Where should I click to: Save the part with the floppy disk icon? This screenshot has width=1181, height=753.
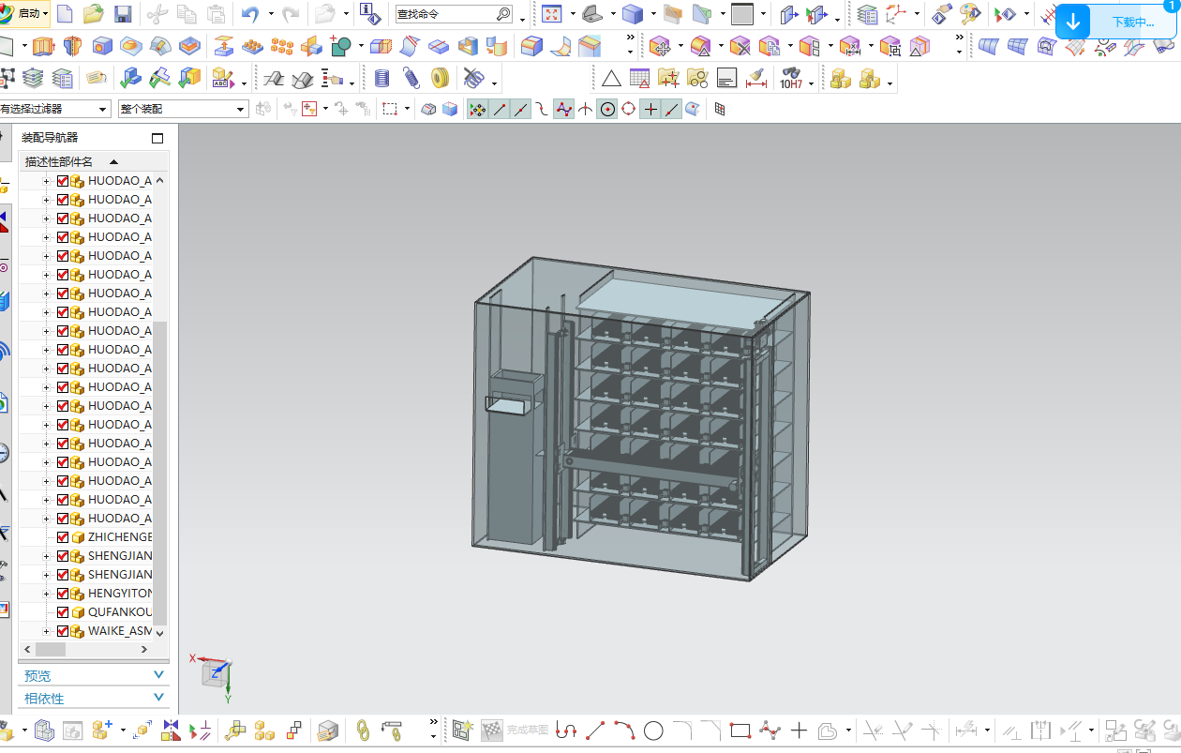pos(123,14)
